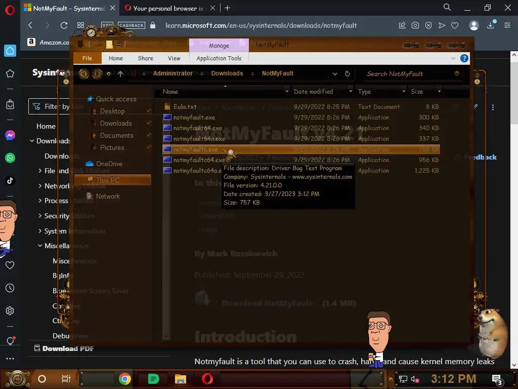Open heart pinboards icon in Opera sidebar
Viewport: 518px width, 389px height.
pyautogui.click(x=10, y=265)
